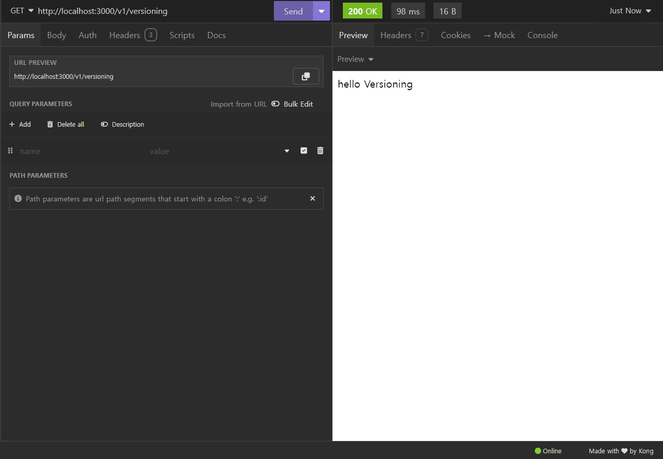Copy the URL preview

(306, 76)
